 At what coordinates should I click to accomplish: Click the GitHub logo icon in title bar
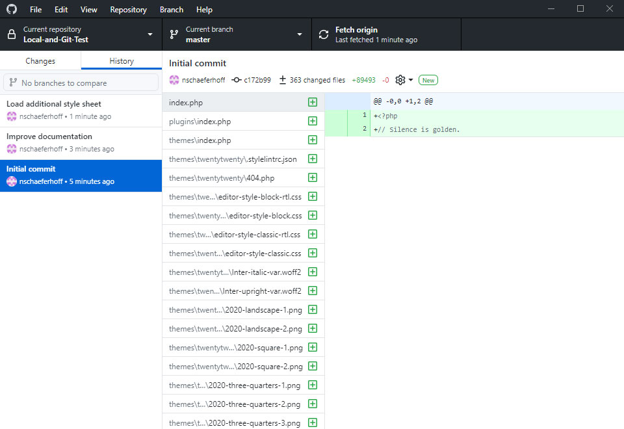click(x=11, y=9)
